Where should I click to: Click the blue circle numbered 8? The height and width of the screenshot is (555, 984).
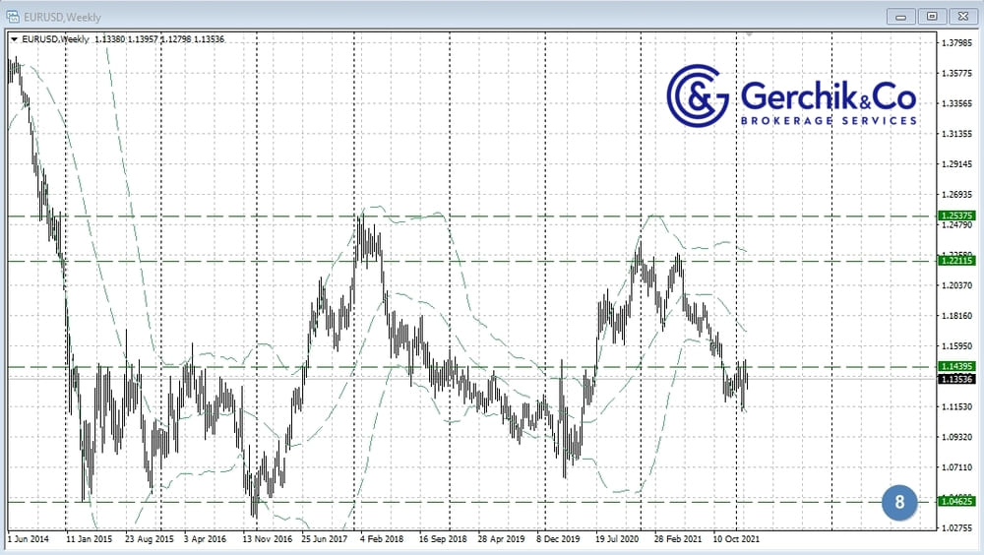(x=899, y=502)
